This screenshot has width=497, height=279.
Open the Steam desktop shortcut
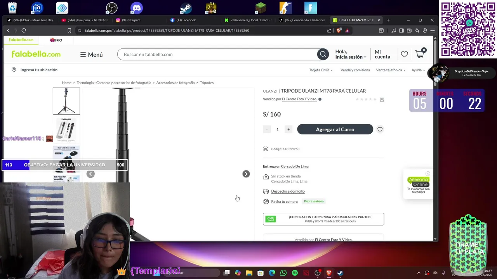click(x=186, y=8)
